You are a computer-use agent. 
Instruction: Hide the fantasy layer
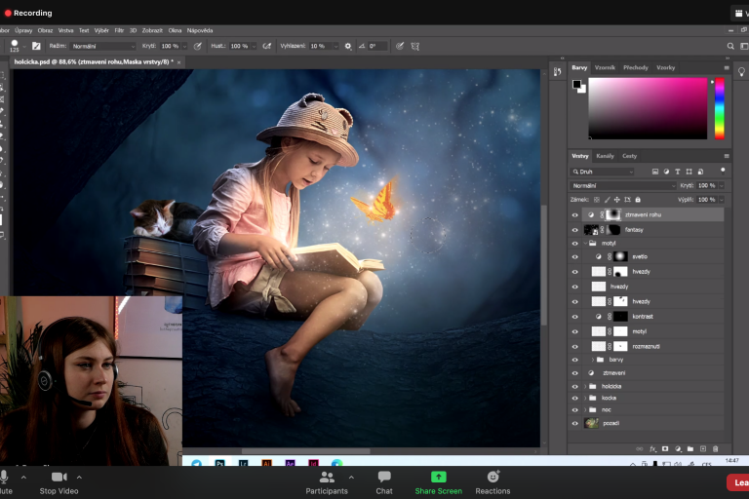click(575, 230)
